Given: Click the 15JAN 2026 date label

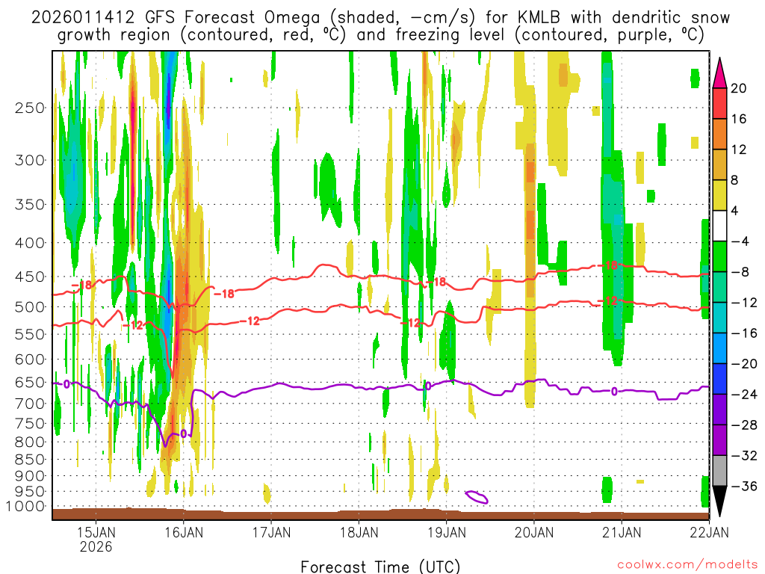Looking at the screenshot, I should [x=96, y=539].
